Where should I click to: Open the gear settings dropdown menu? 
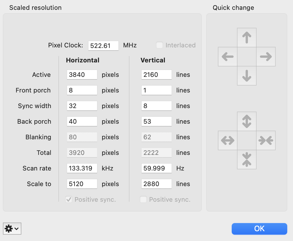coord(12,229)
